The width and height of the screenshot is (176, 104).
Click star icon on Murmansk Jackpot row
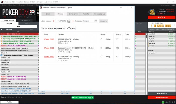pos(2,36)
